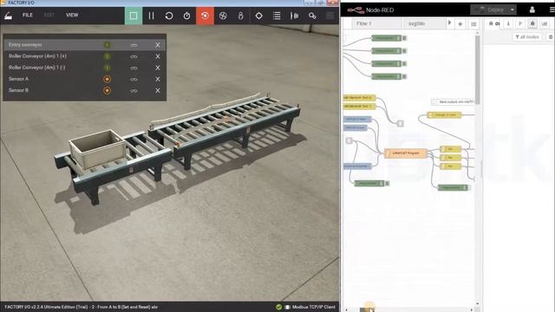This screenshot has width=555, height=312.
Task: Toggle the topmost debug node's output button
Action: (405, 38)
